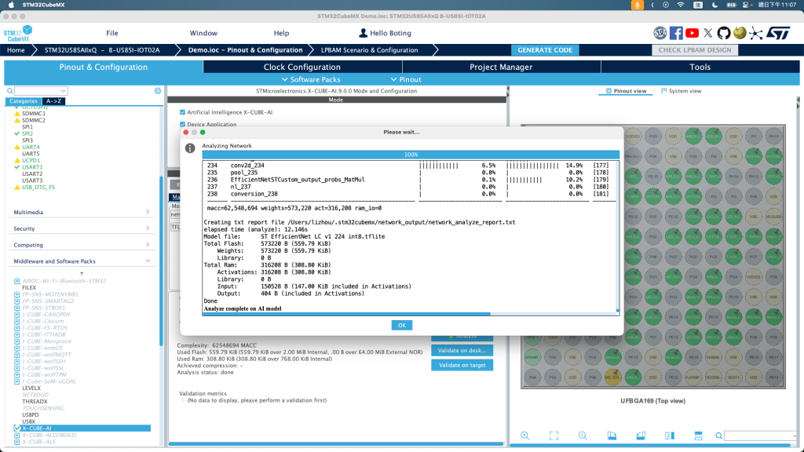Click LPBAM Scenario & Configuration breadcrumb

369,50
